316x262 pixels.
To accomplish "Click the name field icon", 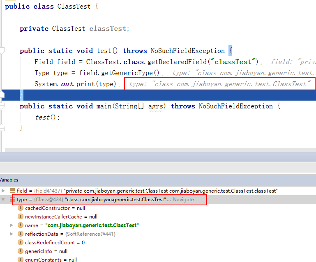I will (21, 225).
